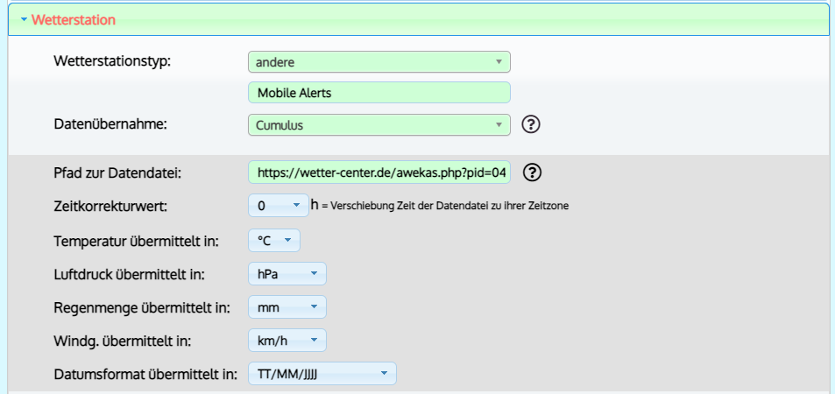Image resolution: width=835 pixels, height=394 pixels.
Task: Click the Pfad zur Datendatei label
Action: 117,173
